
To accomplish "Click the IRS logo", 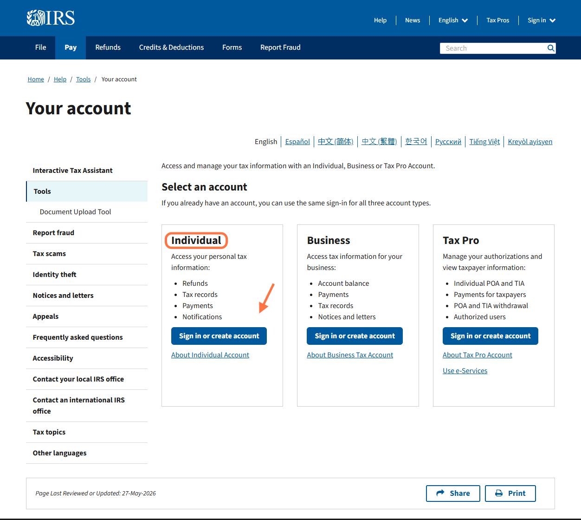I will (51, 18).
